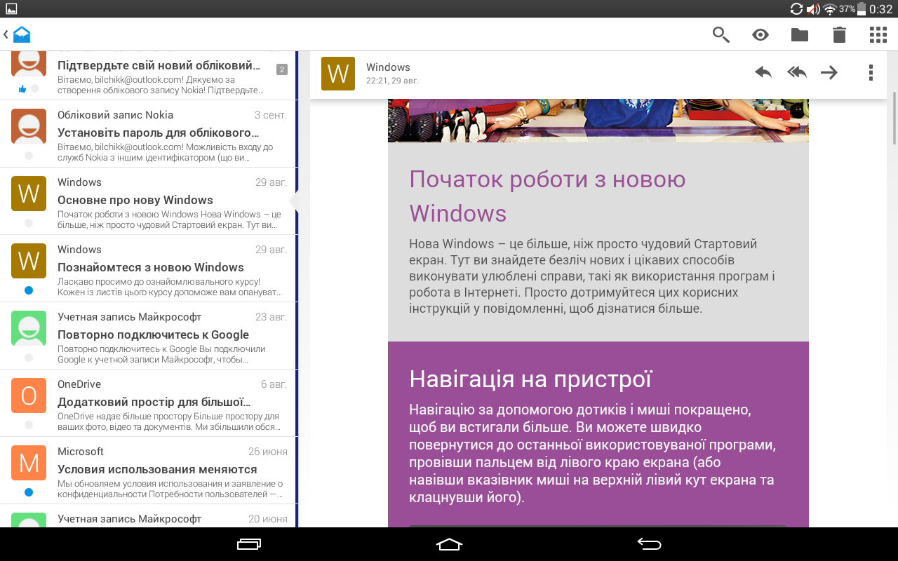Tap the Android back navigation button
The height and width of the screenshot is (561, 898).
coord(649,544)
